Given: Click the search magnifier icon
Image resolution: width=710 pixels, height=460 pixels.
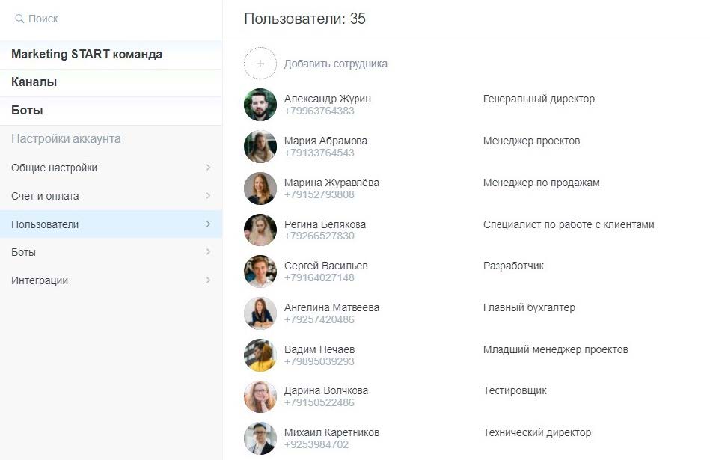Looking at the screenshot, I should click(x=19, y=19).
